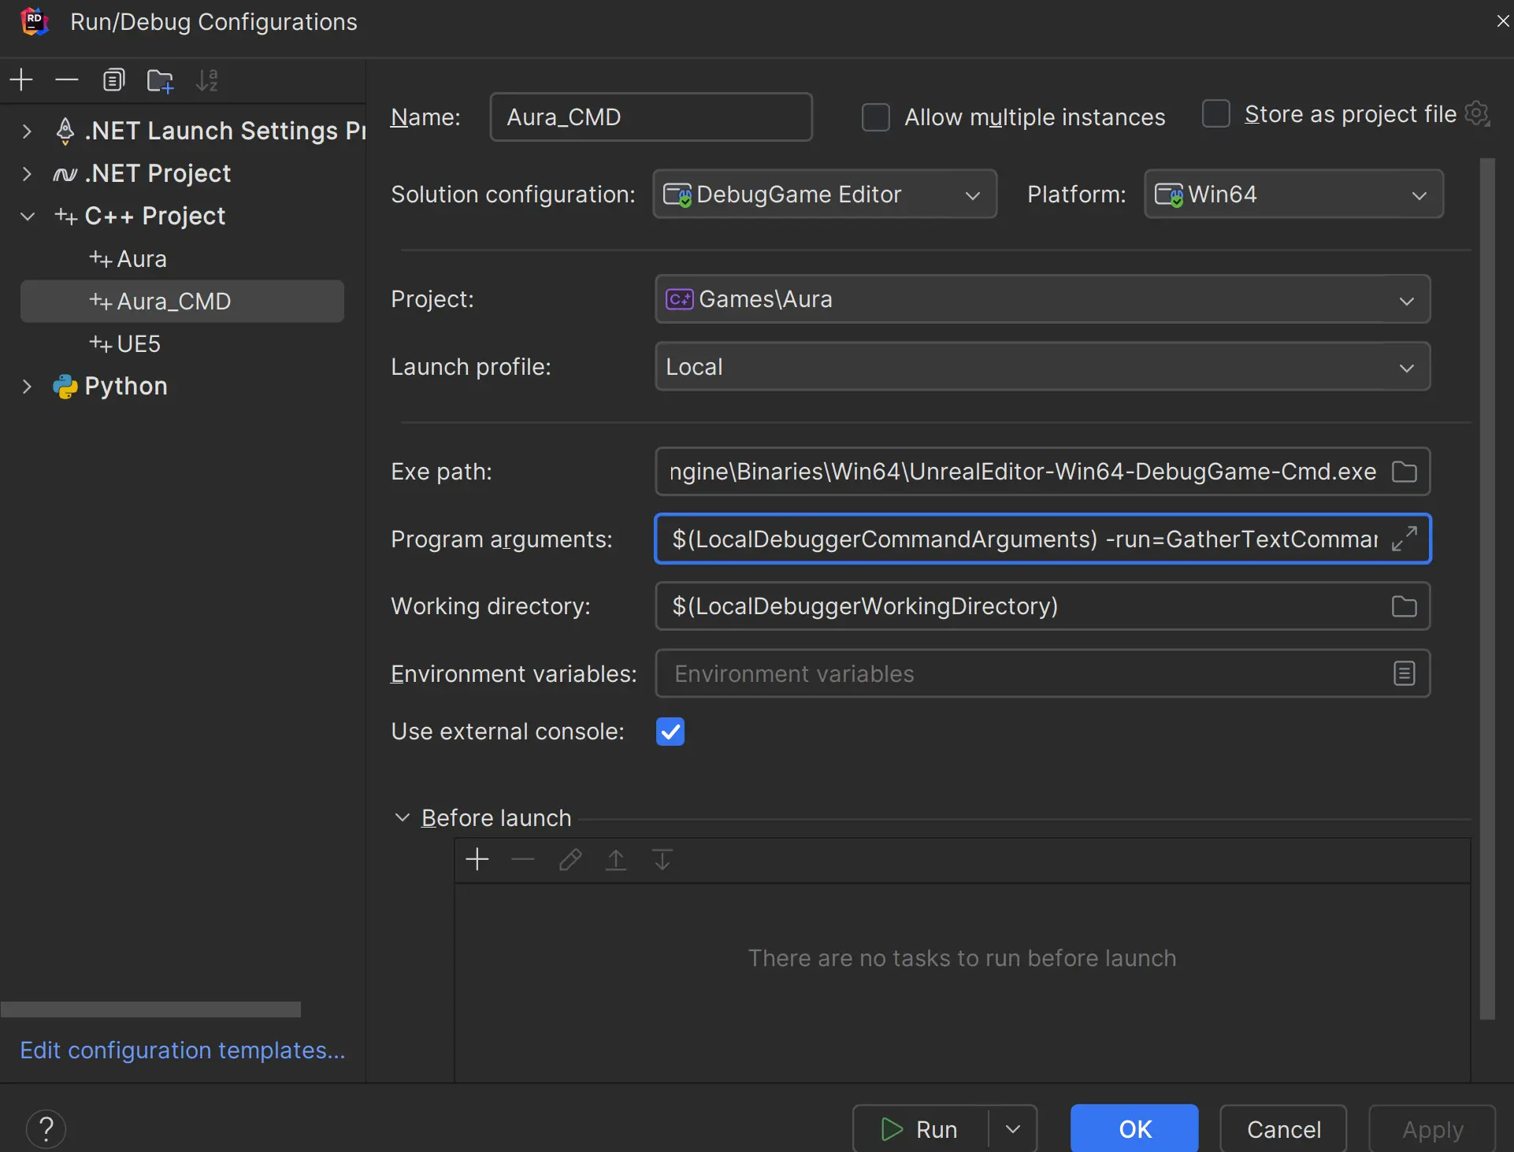This screenshot has width=1514, height=1152.
Task: Collapse the Before launch section
Action: [403, 818]
